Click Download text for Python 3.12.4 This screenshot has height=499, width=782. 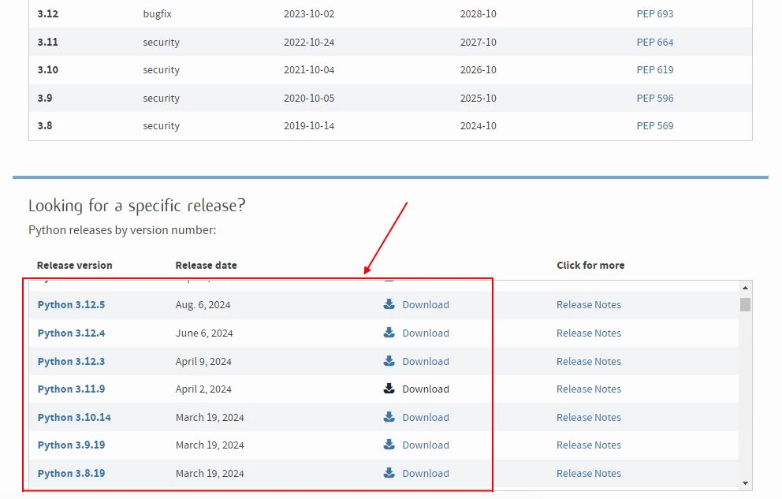426,333
